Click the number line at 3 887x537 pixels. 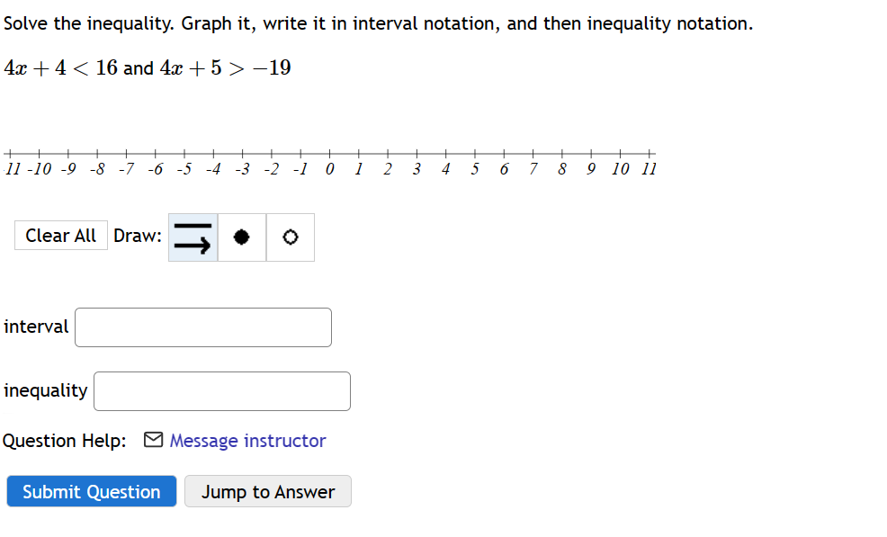tap(416, 153)
